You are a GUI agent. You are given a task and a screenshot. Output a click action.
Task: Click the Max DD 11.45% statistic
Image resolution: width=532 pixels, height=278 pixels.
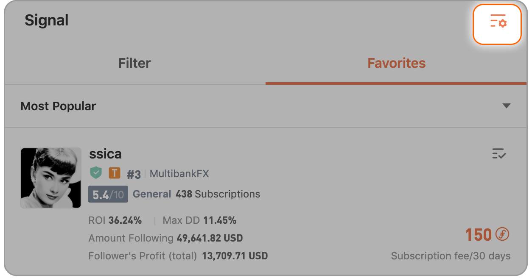199,220
